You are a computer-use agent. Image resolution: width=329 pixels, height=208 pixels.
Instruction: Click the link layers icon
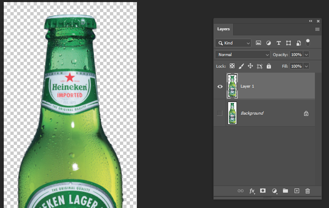click(x=241, y=191)
